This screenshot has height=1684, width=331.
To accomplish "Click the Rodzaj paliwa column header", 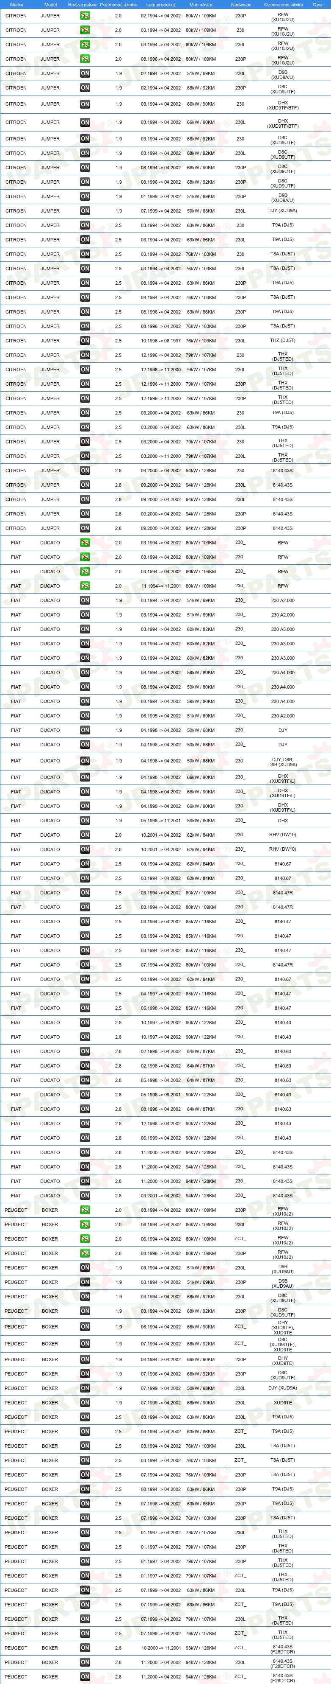I will [81, 5].
